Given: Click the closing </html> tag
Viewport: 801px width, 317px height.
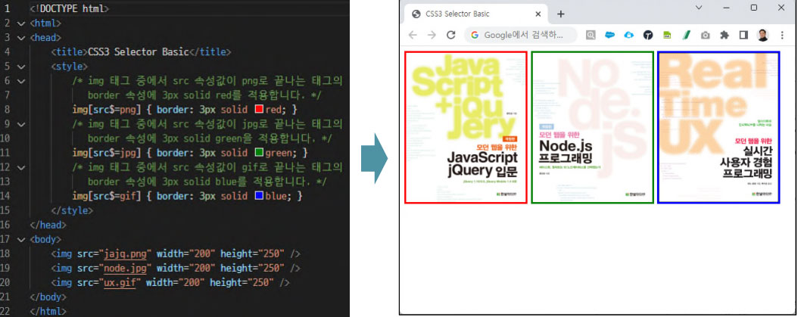Looking at the screenshot, I should [x=48, y=311].
